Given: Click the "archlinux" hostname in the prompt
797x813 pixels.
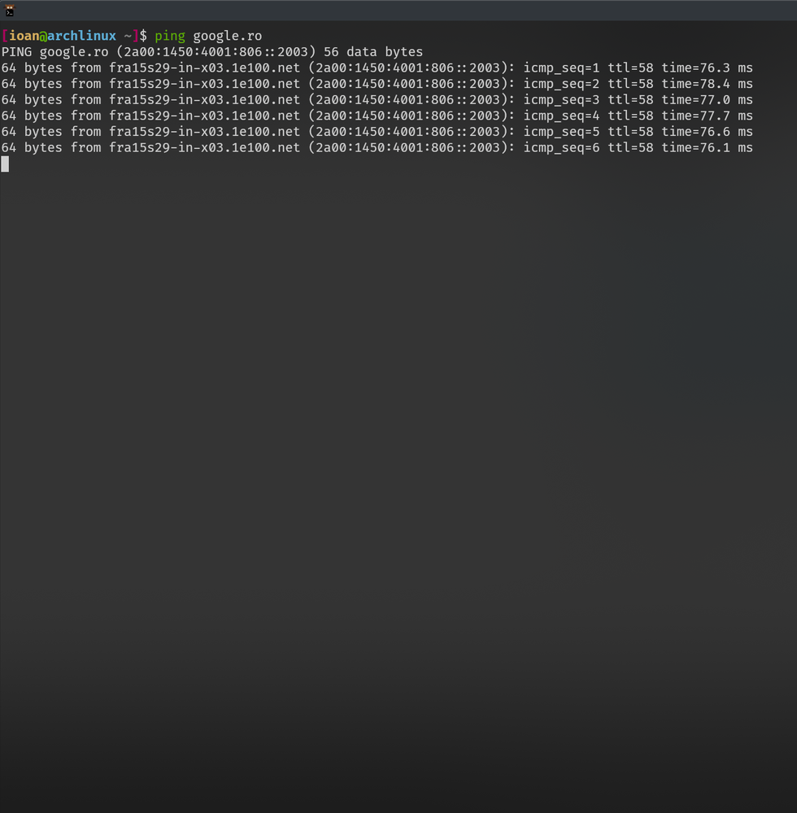Looking at the screenshot, I should coord(81,36).
